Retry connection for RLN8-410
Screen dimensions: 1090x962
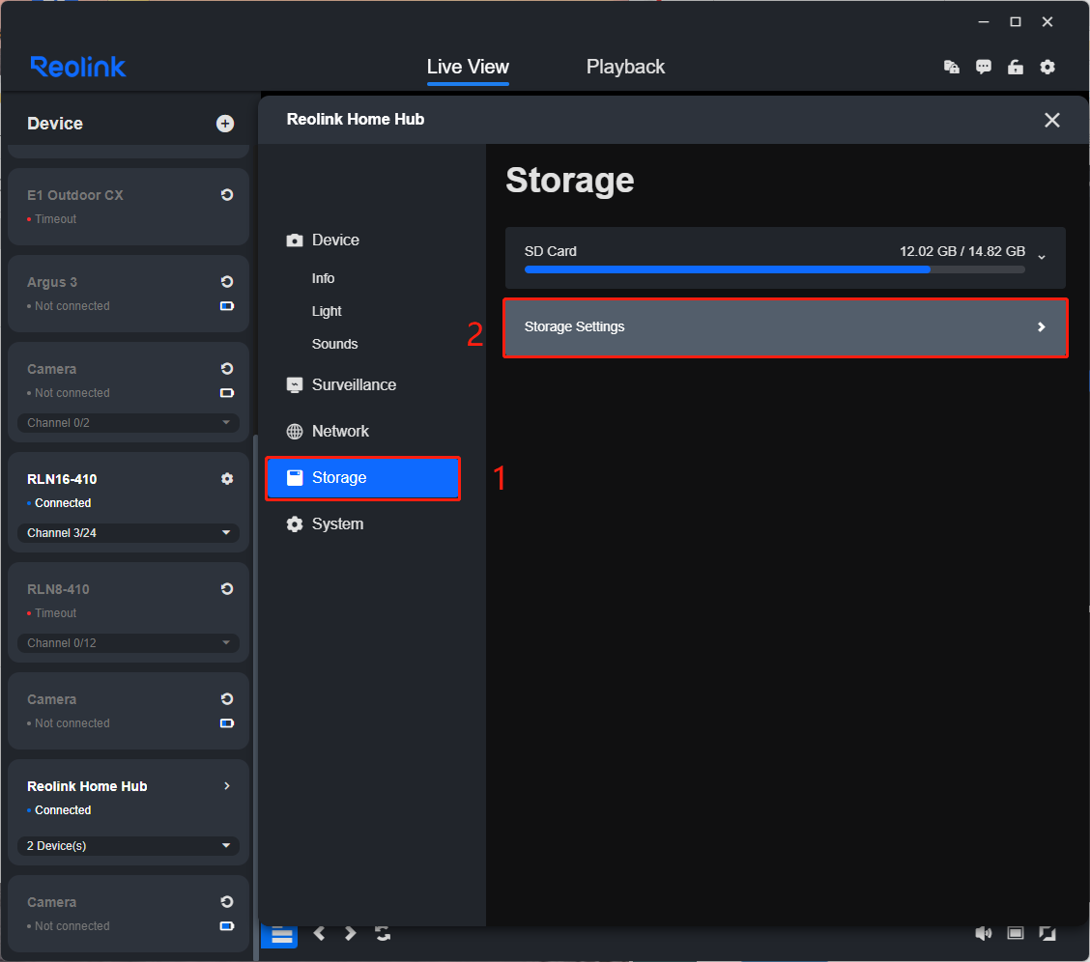(x=227, y=589)
